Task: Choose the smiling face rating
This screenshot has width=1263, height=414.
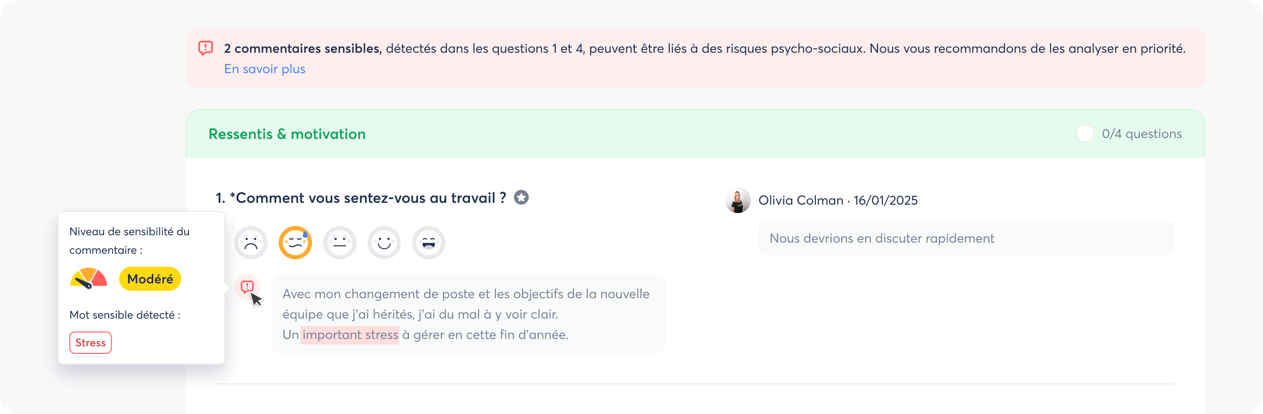Action: click(384, 243)
